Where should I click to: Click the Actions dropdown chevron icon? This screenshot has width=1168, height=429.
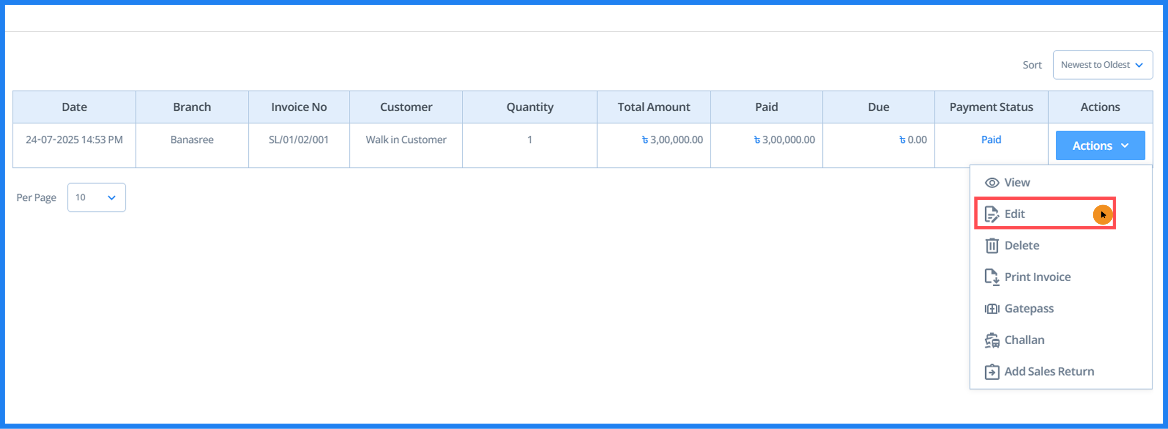pyautogui.click(x=1125, y=146)
